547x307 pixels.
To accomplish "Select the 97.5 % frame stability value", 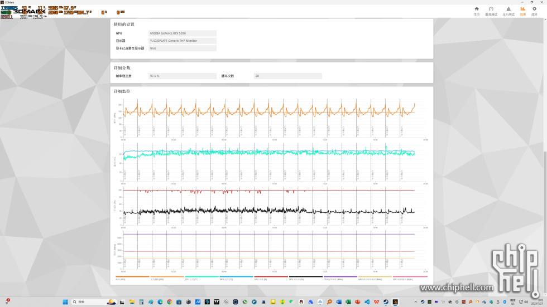I will tap(183, 76).
